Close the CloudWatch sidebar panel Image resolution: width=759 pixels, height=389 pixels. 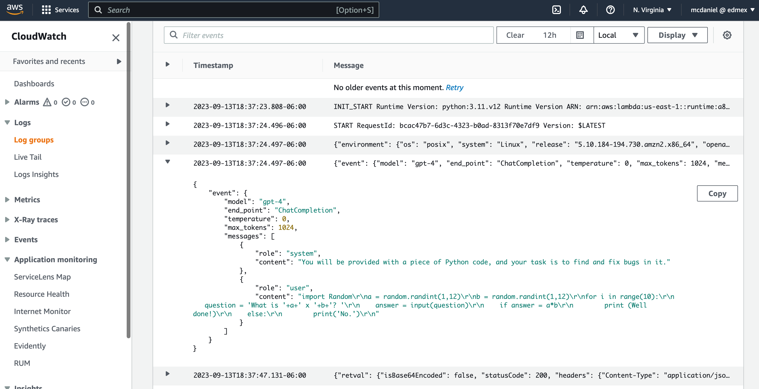[x=116, y=38]
